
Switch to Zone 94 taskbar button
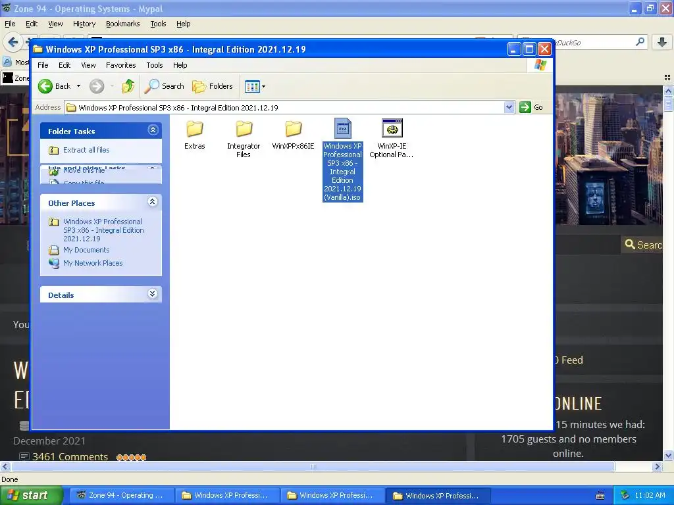[x=121, y=495]
